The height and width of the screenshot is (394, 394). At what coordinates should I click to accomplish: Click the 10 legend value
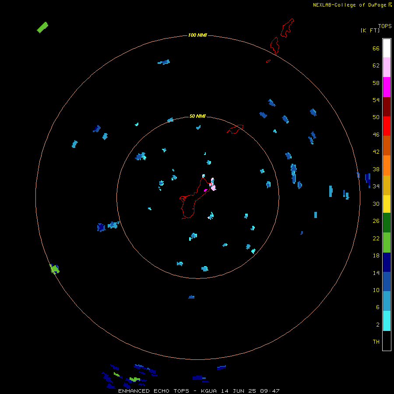pos(376,290)
